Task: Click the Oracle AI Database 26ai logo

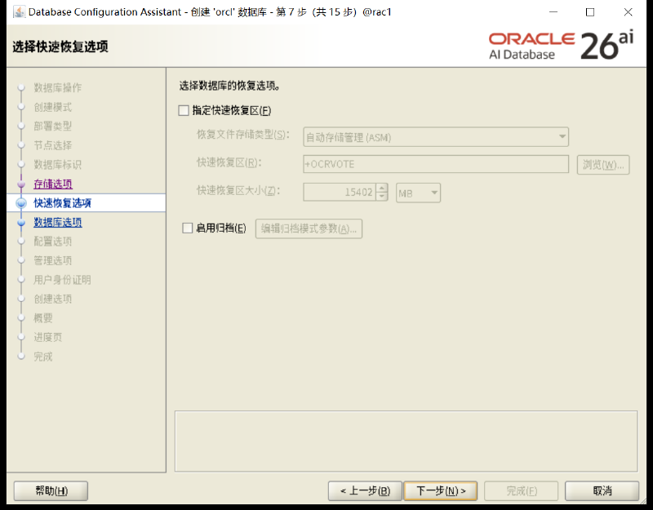Action: [561, 46]
